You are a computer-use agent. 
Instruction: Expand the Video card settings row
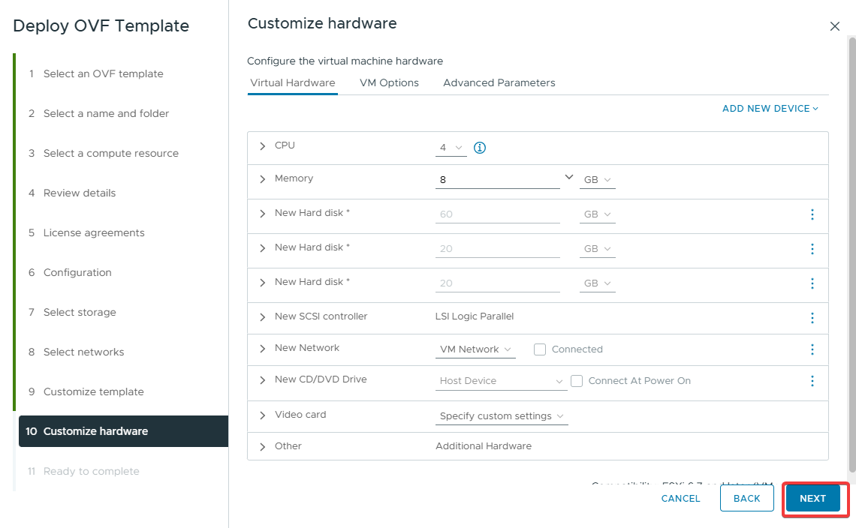click(262, 415)
